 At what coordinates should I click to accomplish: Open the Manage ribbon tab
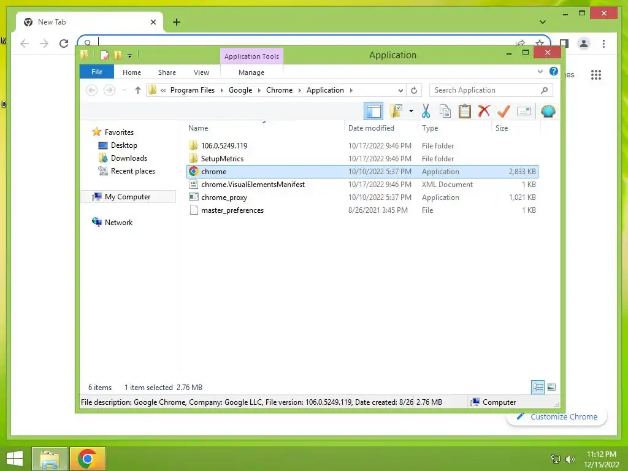tap(251, 72)
